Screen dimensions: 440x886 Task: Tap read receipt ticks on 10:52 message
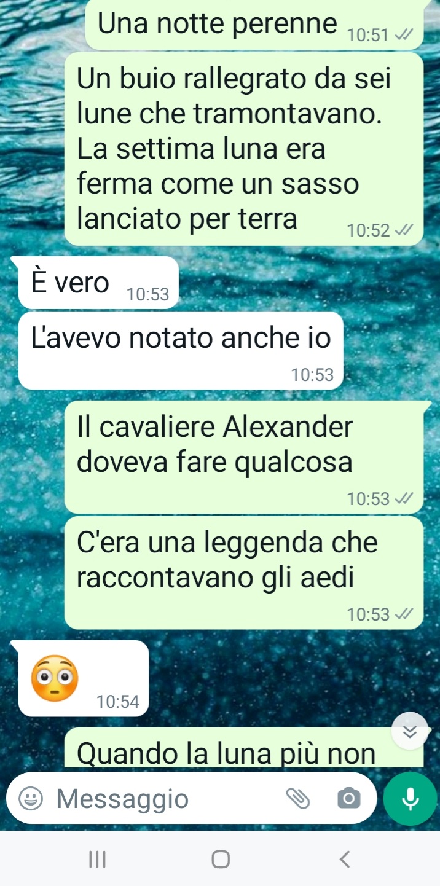[x=404, y=230]
